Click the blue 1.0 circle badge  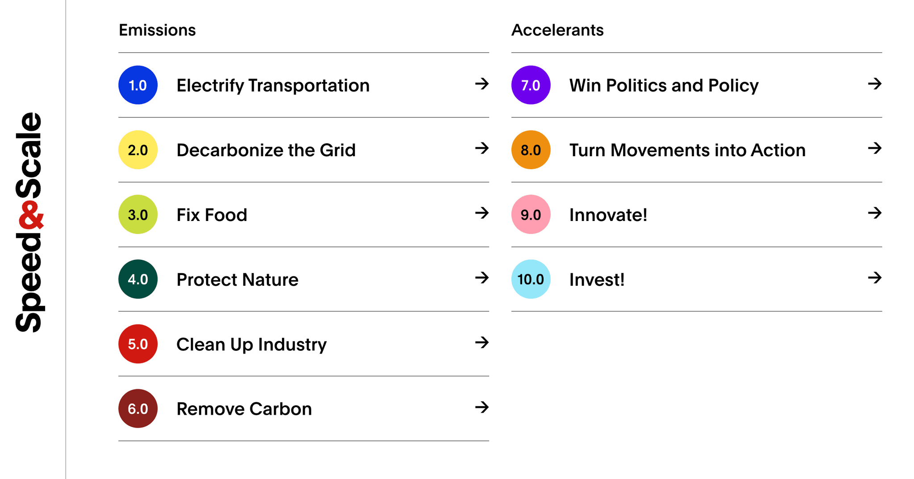tap(138, 85)
